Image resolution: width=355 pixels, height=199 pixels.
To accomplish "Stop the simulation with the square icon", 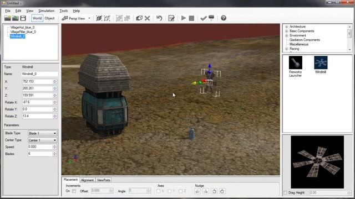I will tap(191, 18).
